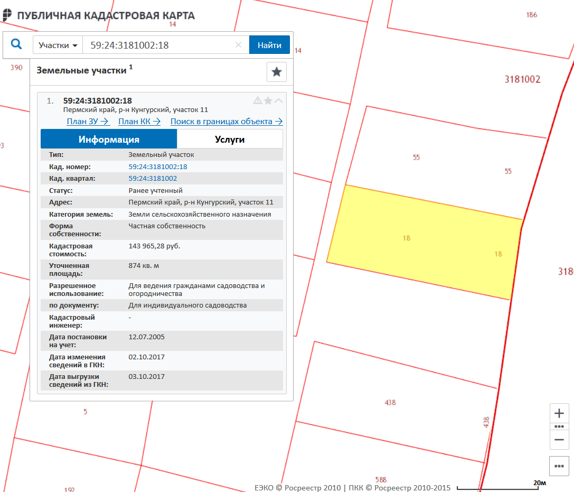Click parcel label 390 on the map
Viewport: 574px width, 492px height.
(x=16, y=68)
